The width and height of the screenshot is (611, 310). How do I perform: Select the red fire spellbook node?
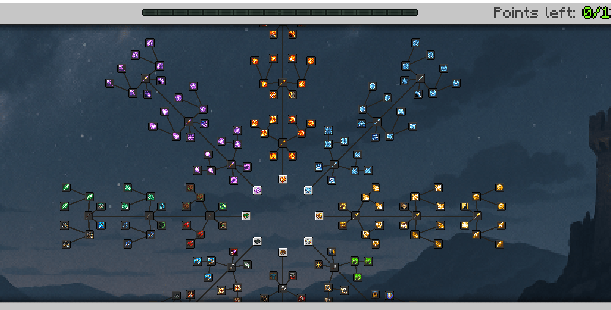[x=283, y=179]
